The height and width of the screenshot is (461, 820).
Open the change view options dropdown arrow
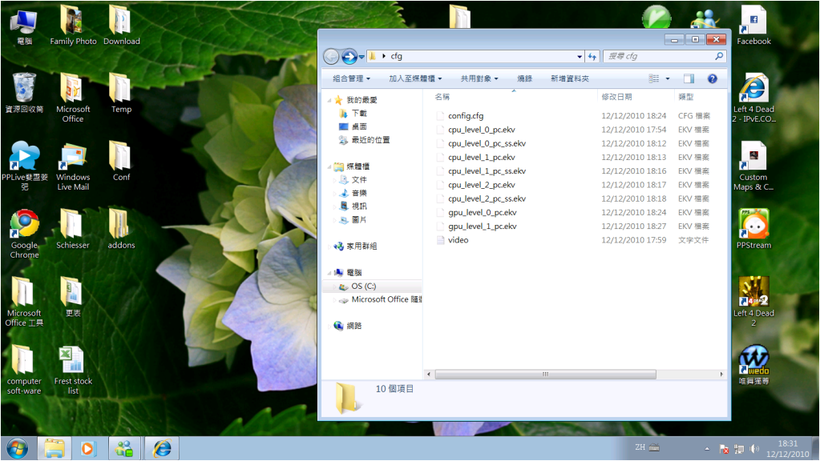point(668,78)
